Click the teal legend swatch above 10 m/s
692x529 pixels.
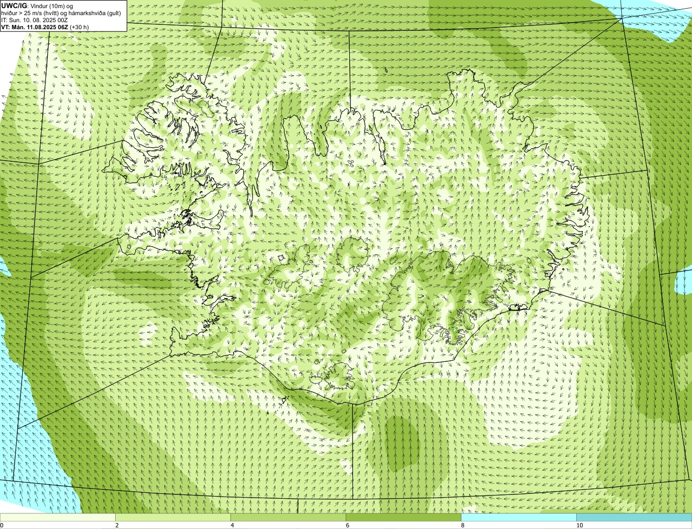tap(634, 517)
